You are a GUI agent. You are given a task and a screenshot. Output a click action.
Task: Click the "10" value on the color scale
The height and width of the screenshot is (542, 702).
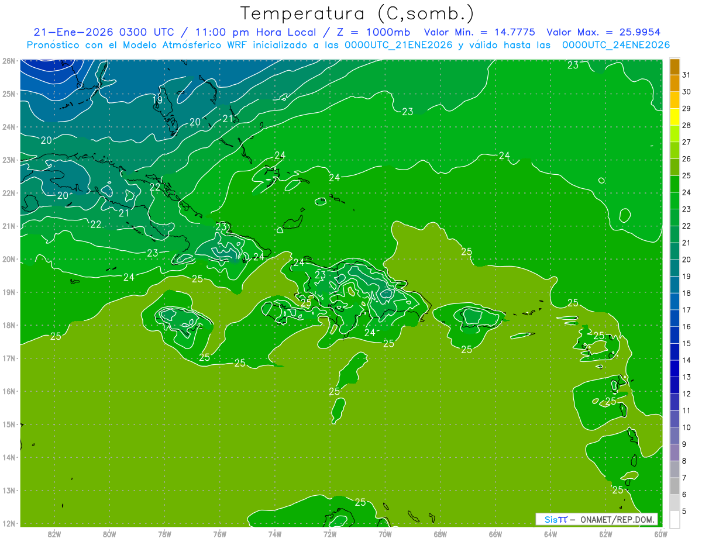[686, 427]
